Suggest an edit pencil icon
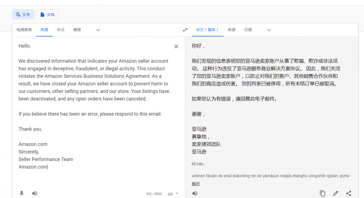Image resolution: width=364 pixels, height=198 pixels. pyautogui.click(x=336, y=193)
